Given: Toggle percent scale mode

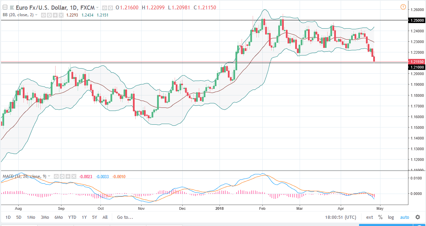Looking at the screenshot, I should pyautogui.click(x=380, y=217).
